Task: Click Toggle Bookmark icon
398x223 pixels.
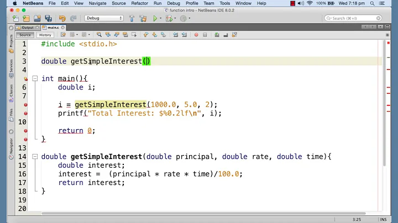Action: 164,35
